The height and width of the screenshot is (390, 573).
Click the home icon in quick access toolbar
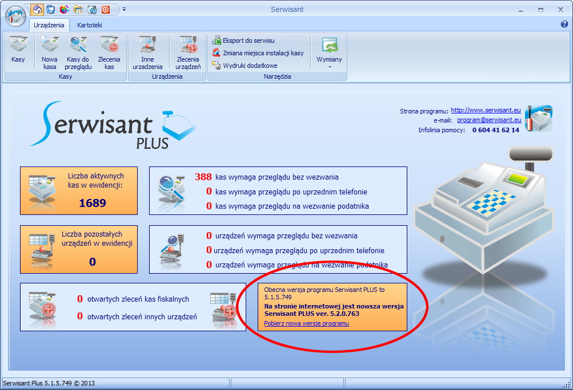tap(37, 10)
